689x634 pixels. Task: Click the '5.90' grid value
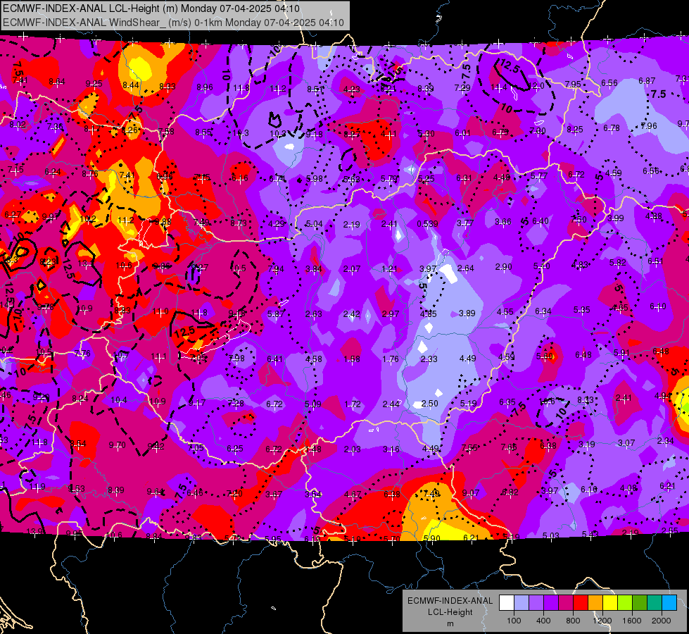[432, 538]
